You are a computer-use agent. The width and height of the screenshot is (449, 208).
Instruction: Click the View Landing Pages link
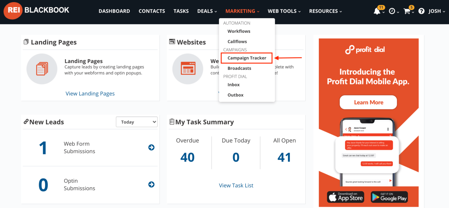click(90, 93)
